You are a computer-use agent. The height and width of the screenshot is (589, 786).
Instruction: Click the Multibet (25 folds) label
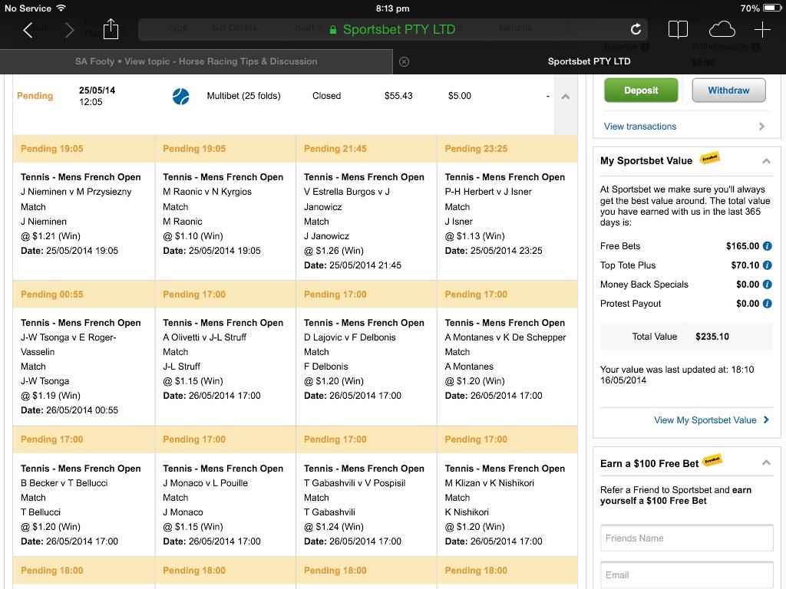click(x=243, y=96)
